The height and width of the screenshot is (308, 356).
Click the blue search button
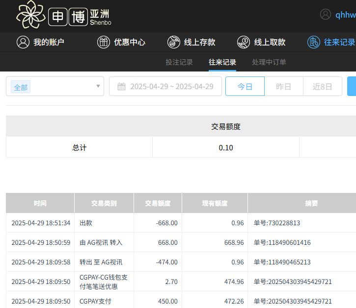point(352,87)
